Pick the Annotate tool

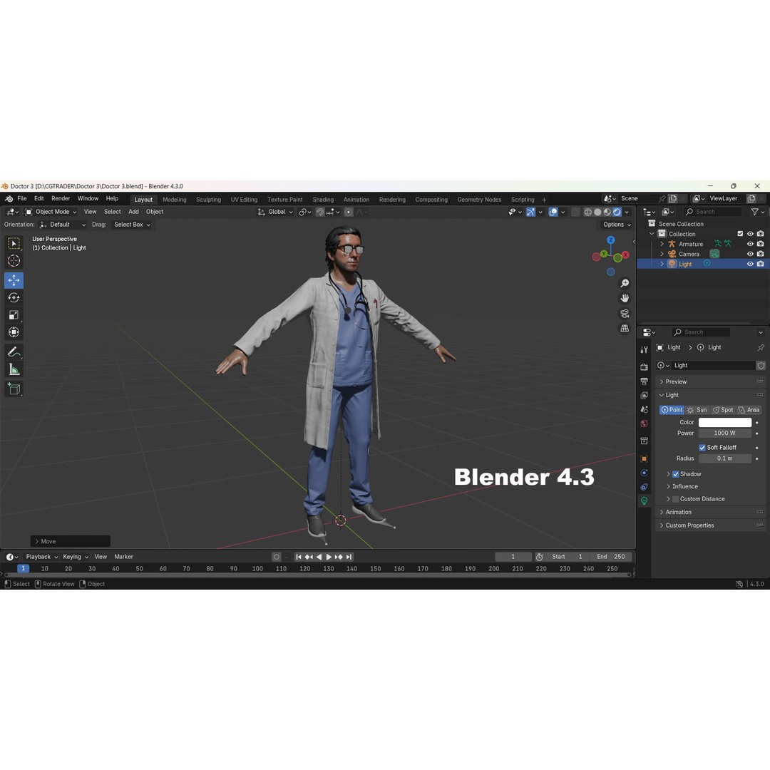tap(14, 351)
